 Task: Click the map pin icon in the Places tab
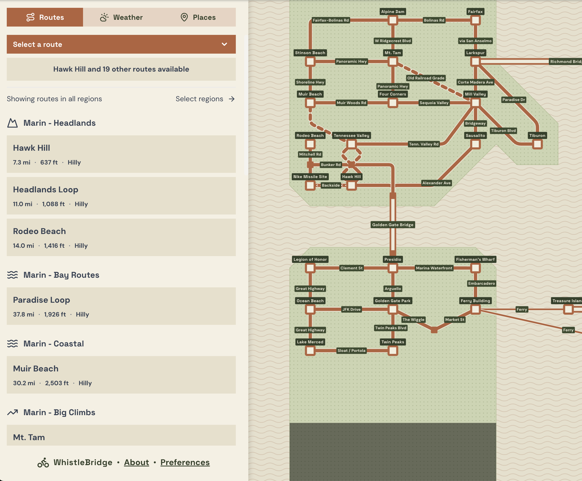(184, 17)
